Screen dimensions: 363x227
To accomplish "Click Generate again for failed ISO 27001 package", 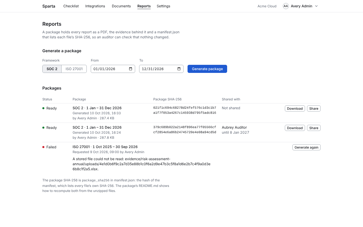I will click(x=306, y=147).
